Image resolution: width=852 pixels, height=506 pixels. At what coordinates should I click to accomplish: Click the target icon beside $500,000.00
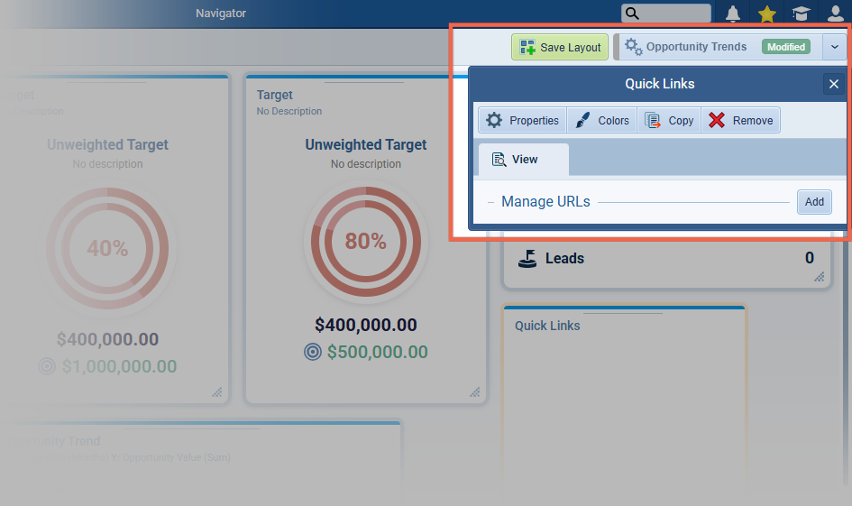pos(313,353)
